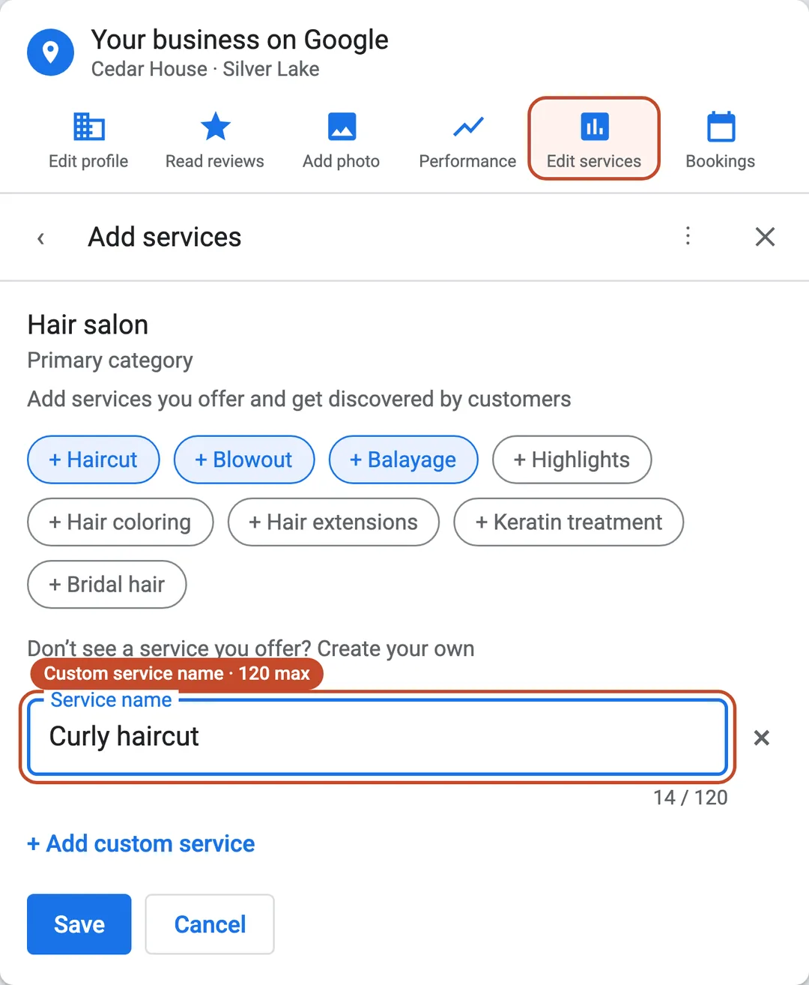Click the 14 / 120 character counter
The width and height of the screenshot is (809, 985).
[690, 797]
